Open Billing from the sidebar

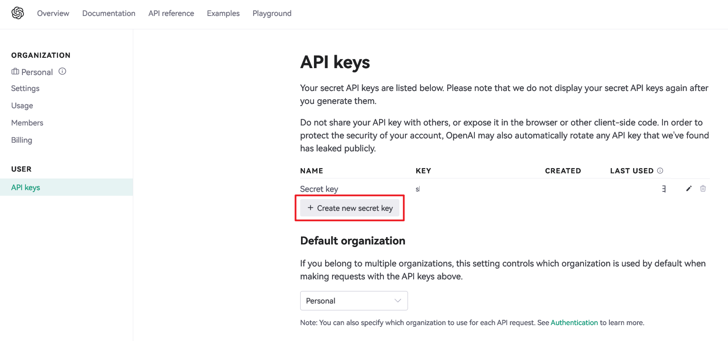22,140
